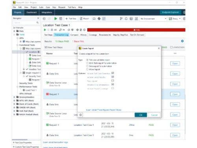Open the Proxy dropdown arrow

pos(180,19)
